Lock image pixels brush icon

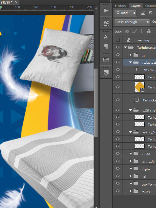(x=134, y=31)
